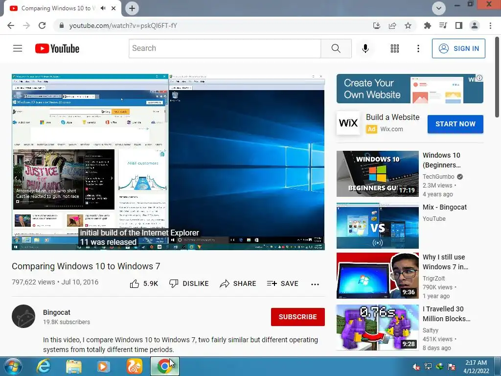
Task: Open Bingocat channel avatar
Action: [x=23, y=316]
